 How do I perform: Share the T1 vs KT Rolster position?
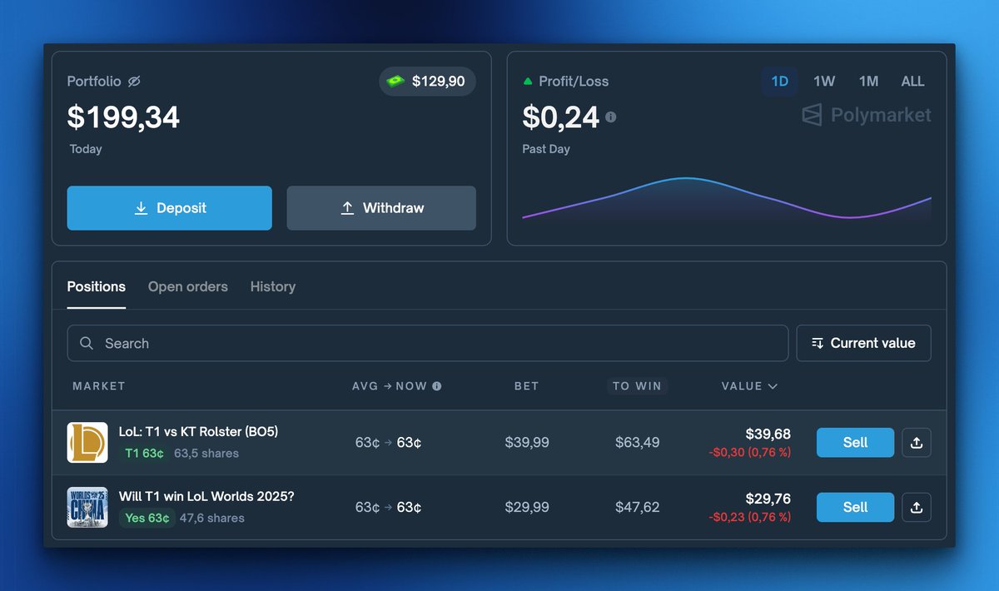coord(917,443)
